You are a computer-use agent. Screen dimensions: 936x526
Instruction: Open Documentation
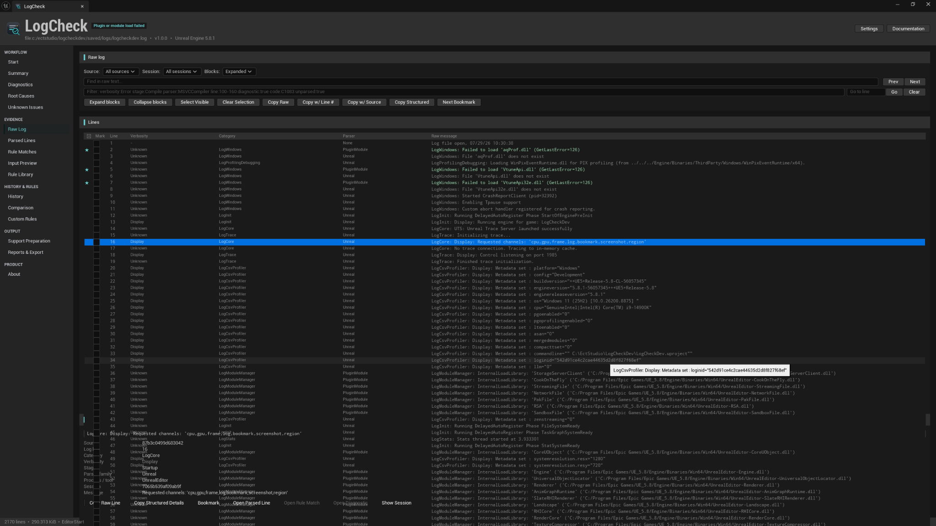pyautogui.click(x=908, y=29)
